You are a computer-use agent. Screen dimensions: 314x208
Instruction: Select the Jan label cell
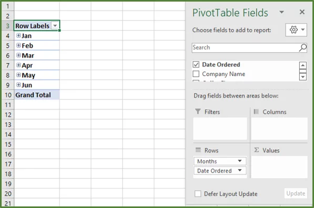(x=37, y=35)
